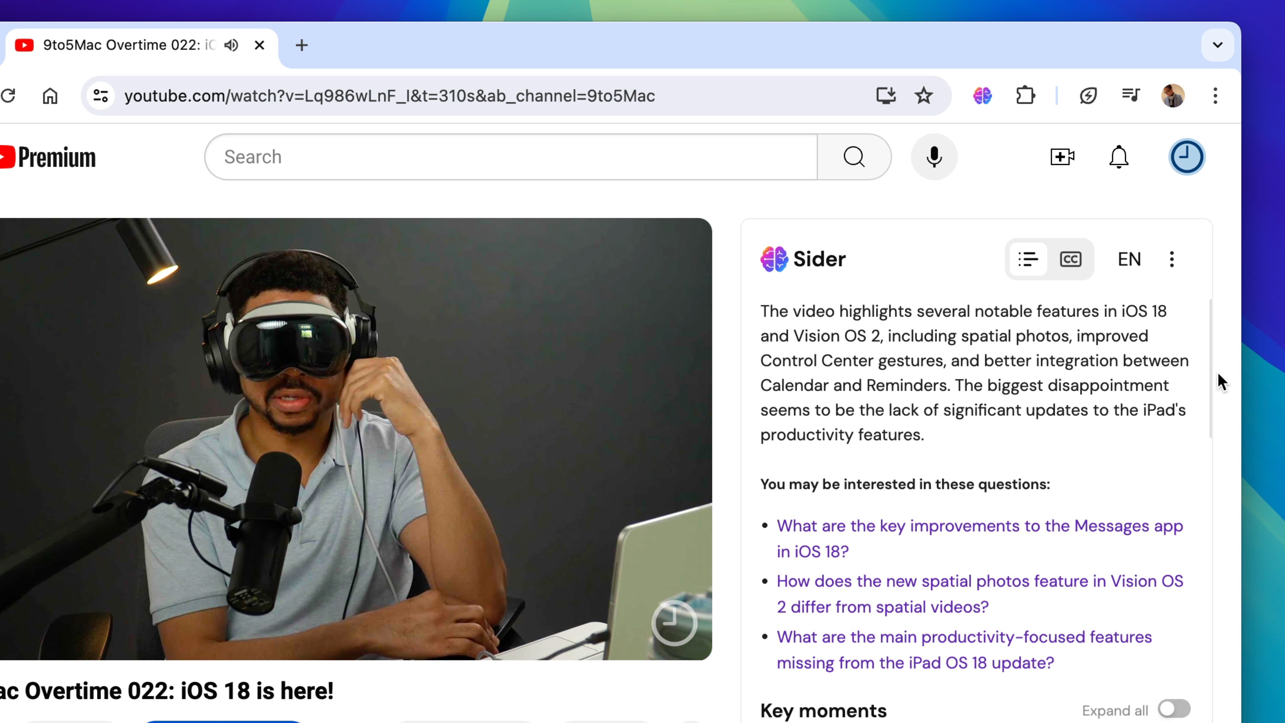Click the Create video icon on YouTube
Screen dimensions: 1285x723
point(1062,157)
